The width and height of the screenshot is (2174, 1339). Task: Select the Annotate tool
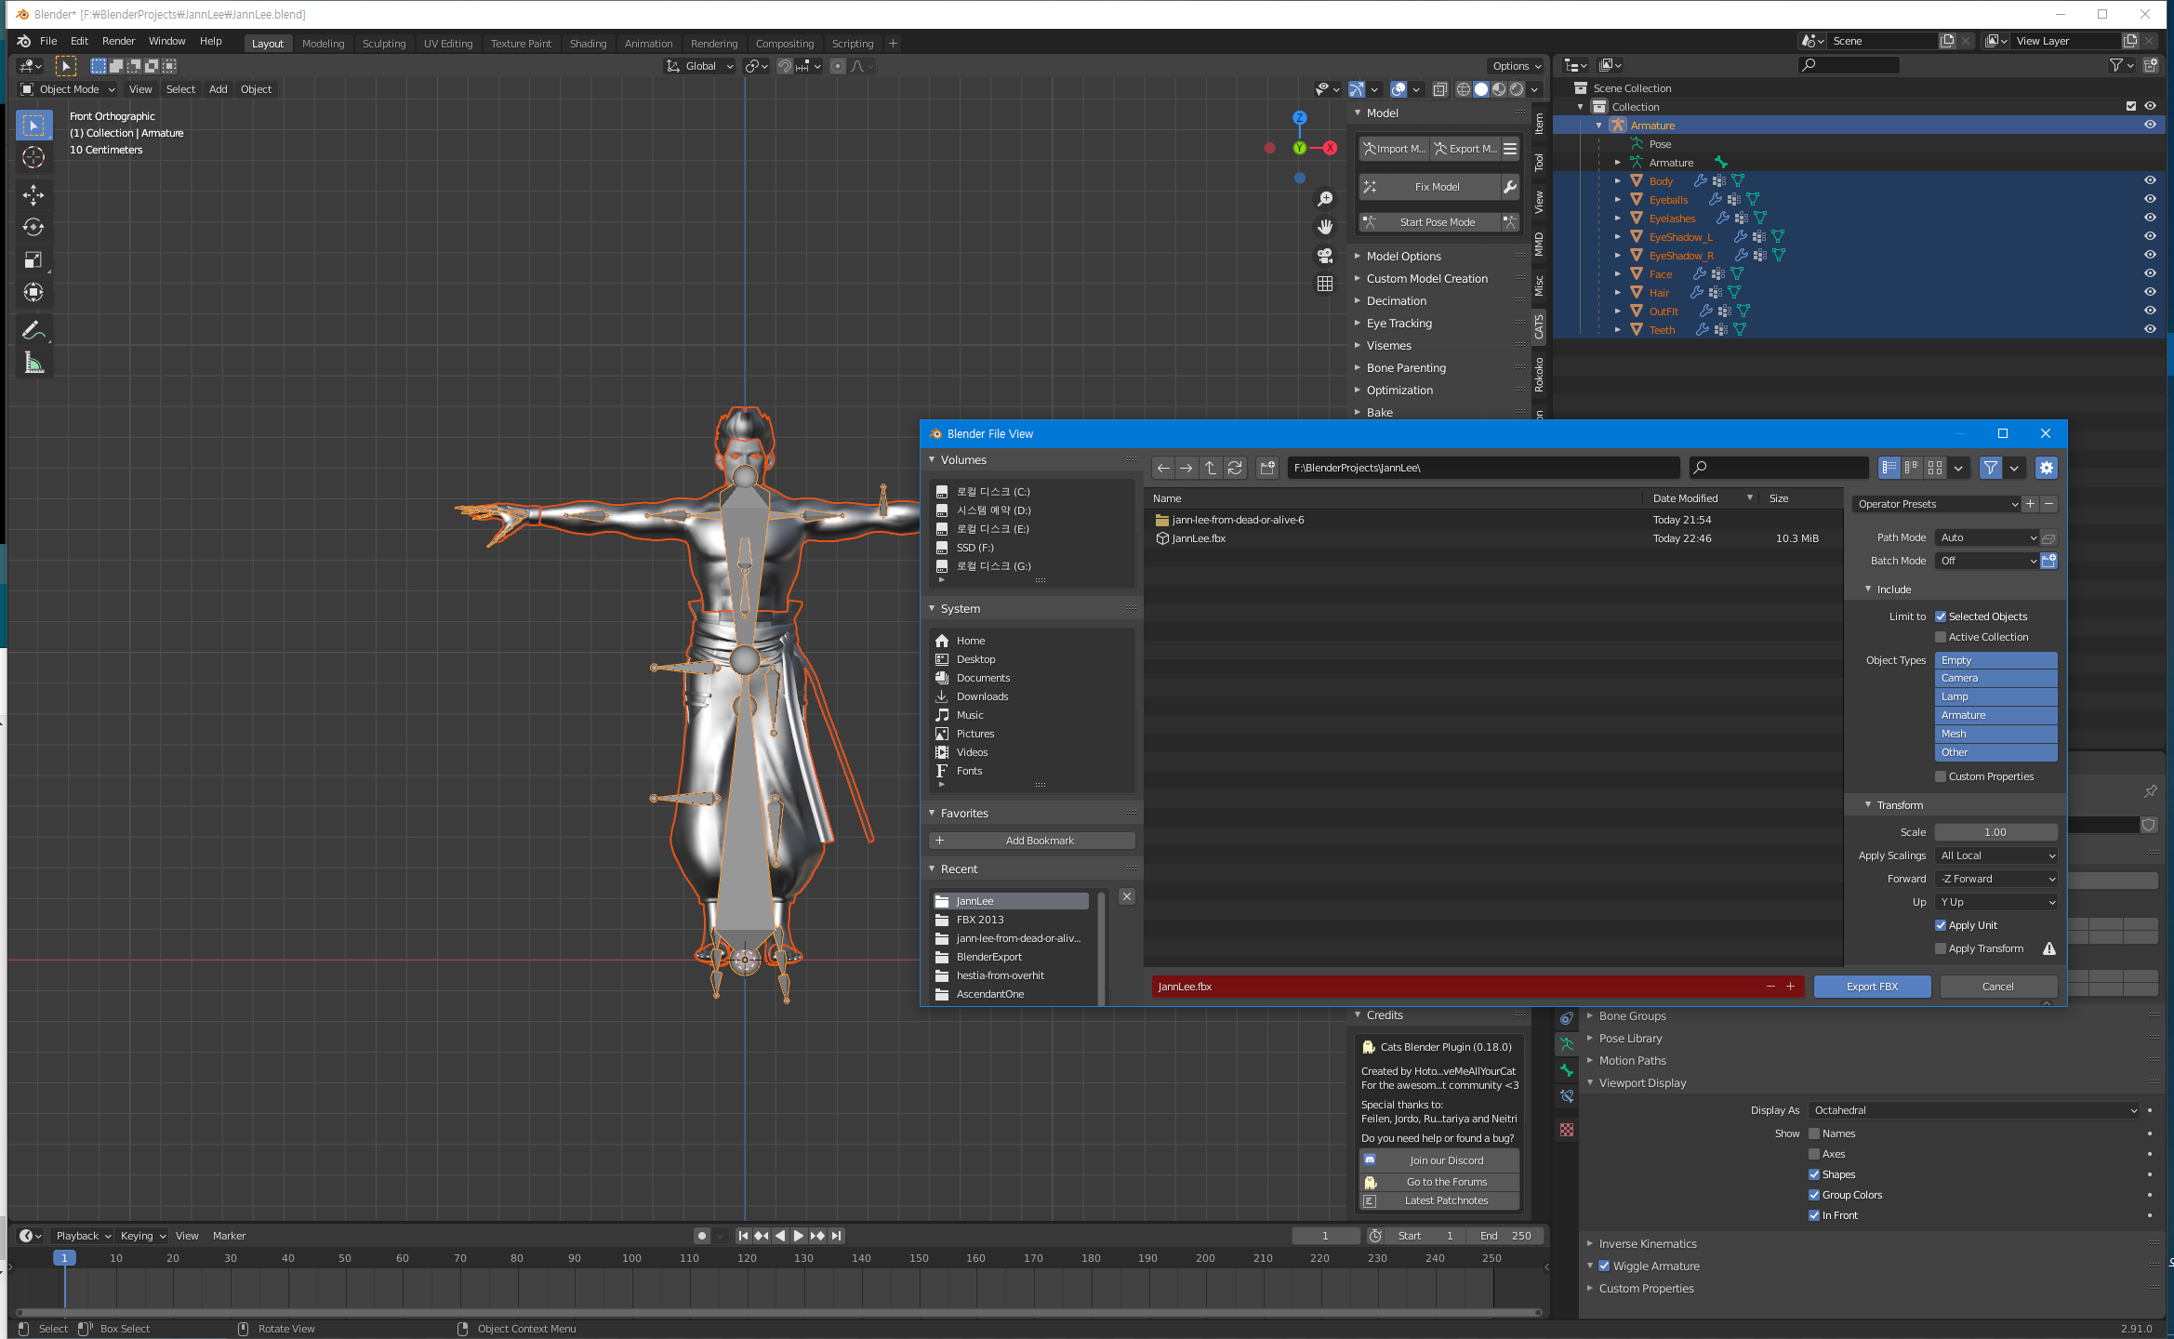pyautogui.click(x=33, y=330)
